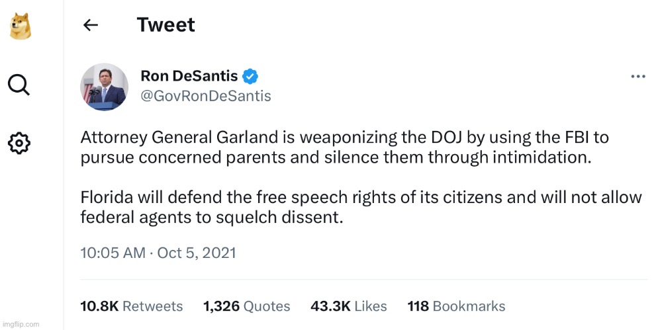Open Ron DeSantis profile picture
This screenshot has height=330, width=664.
pos(104,87)
